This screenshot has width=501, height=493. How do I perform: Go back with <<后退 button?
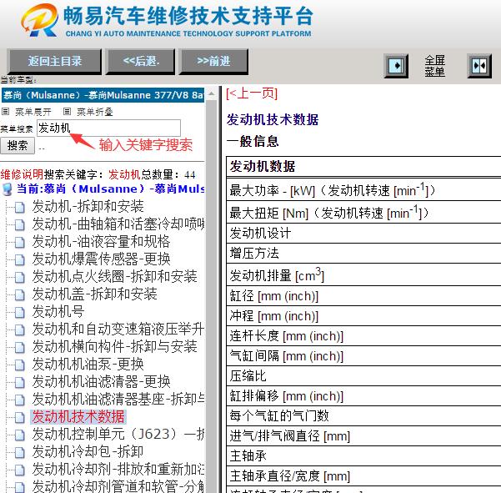tap(141, 62)
